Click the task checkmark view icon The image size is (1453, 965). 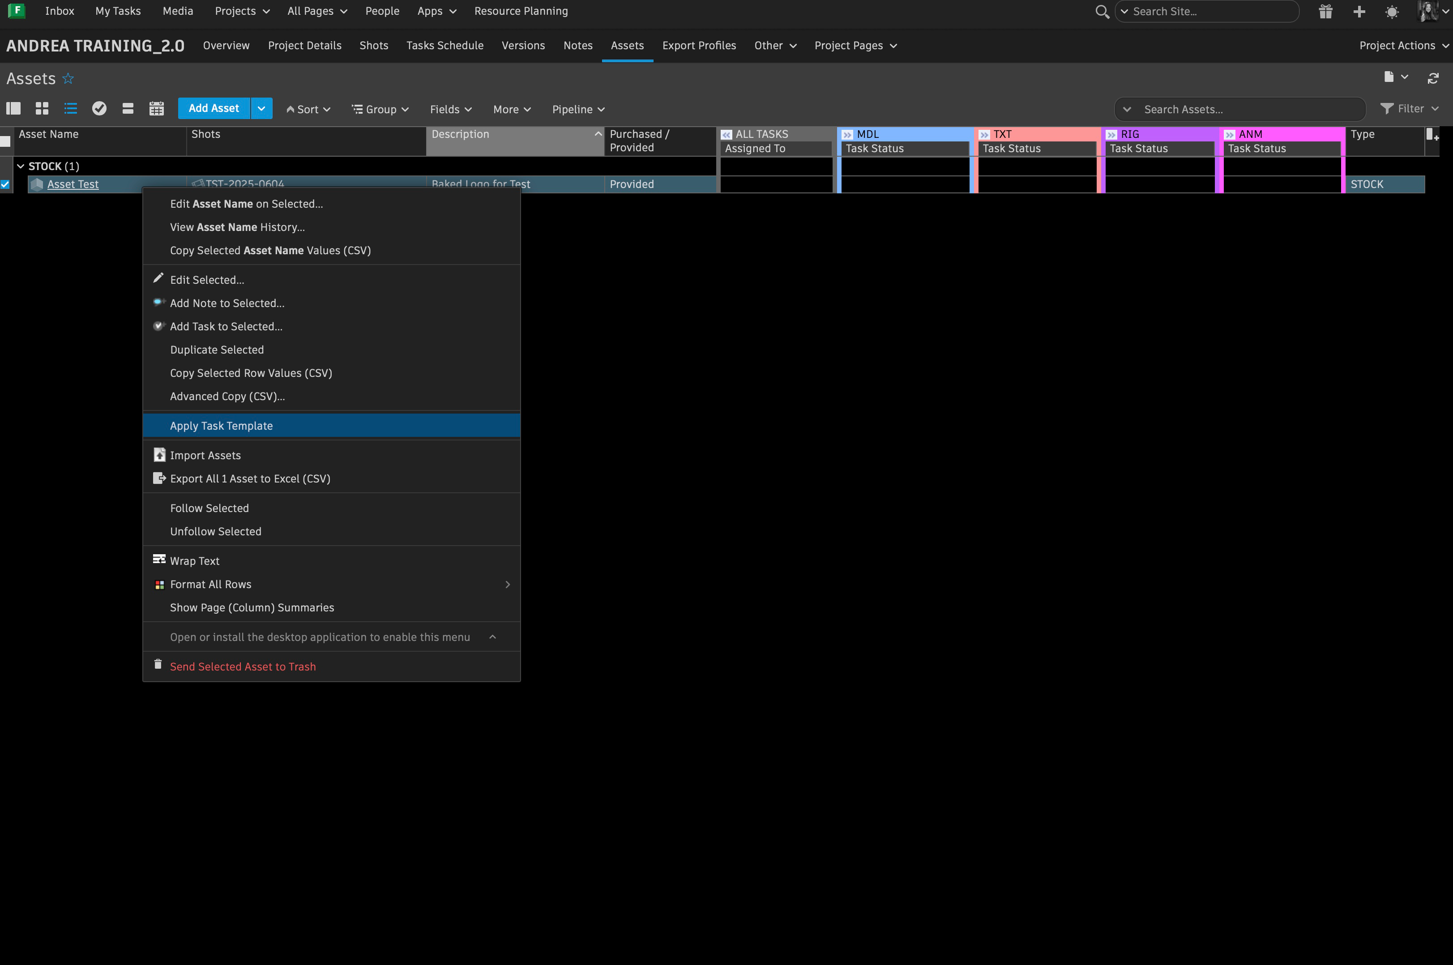99,109
